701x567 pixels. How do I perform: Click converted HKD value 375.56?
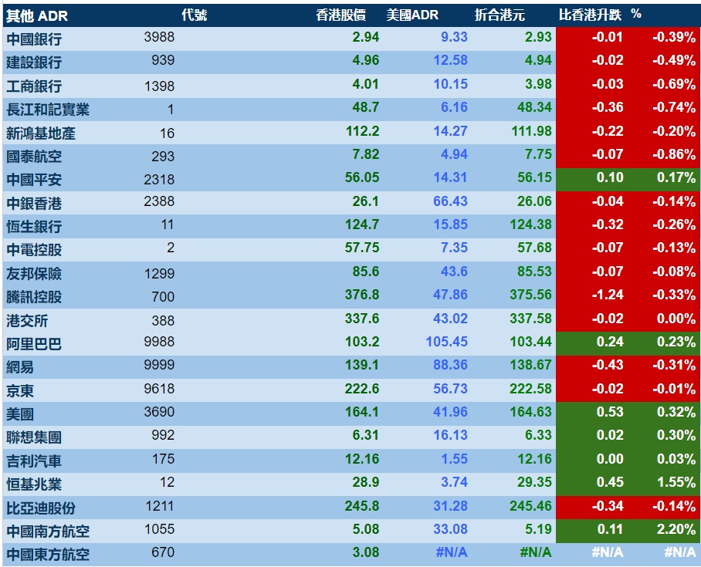tap(530, 295)
